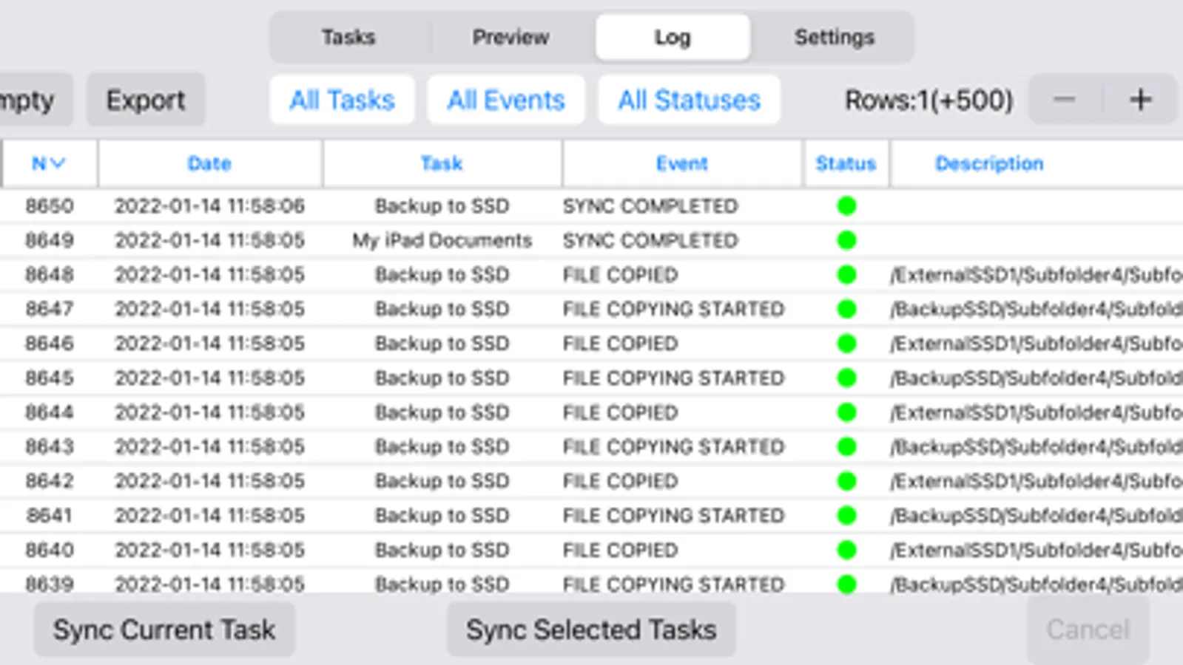Image resolution: width=1183 pixels, height=665 pixels.
Task: Click Sync Selected Tasks button
Action: point(591,630)
